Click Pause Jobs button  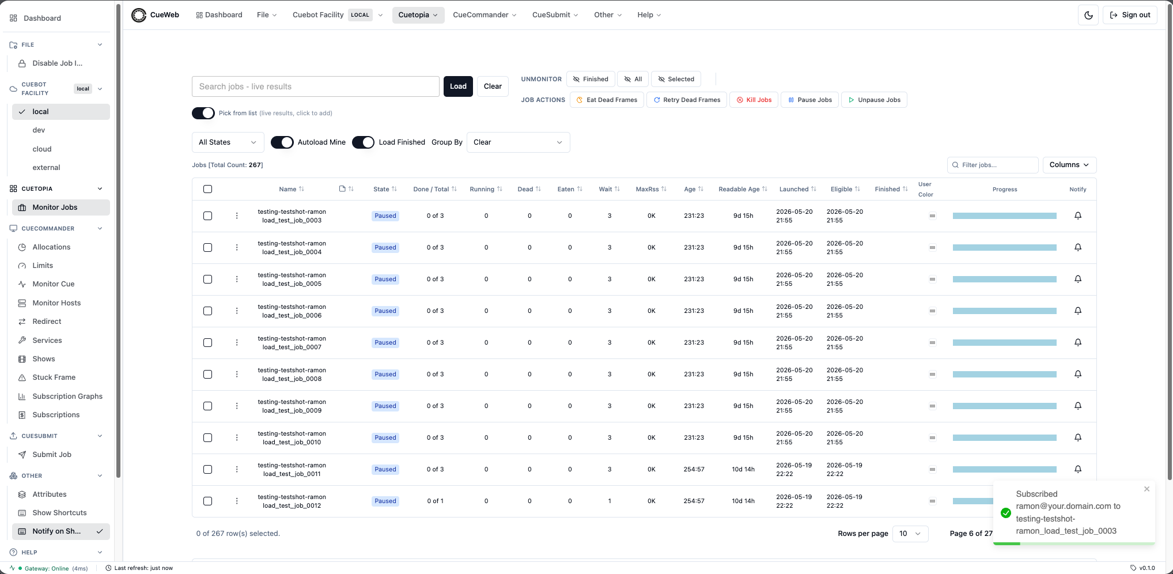809,100
